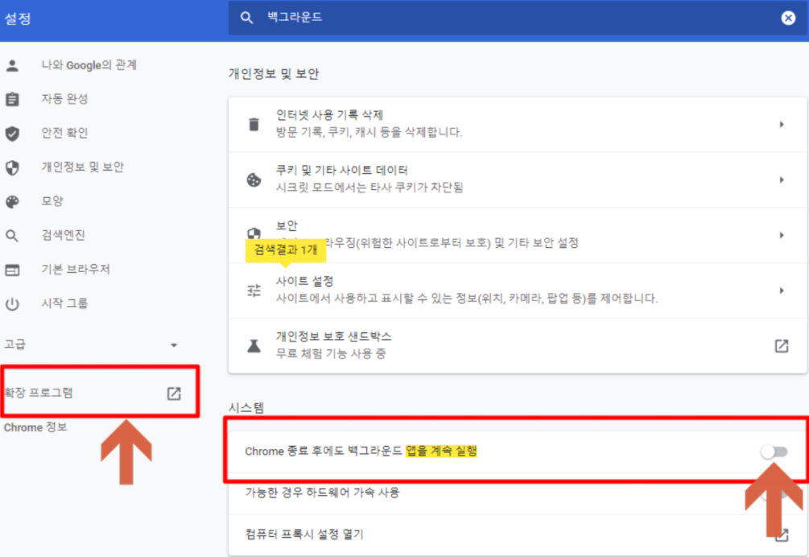809x557 pixels.
Task: Click the subtitle 시크릿 모드에서는 타사 쿠키가 차단됨
Action: pos(369,188)
